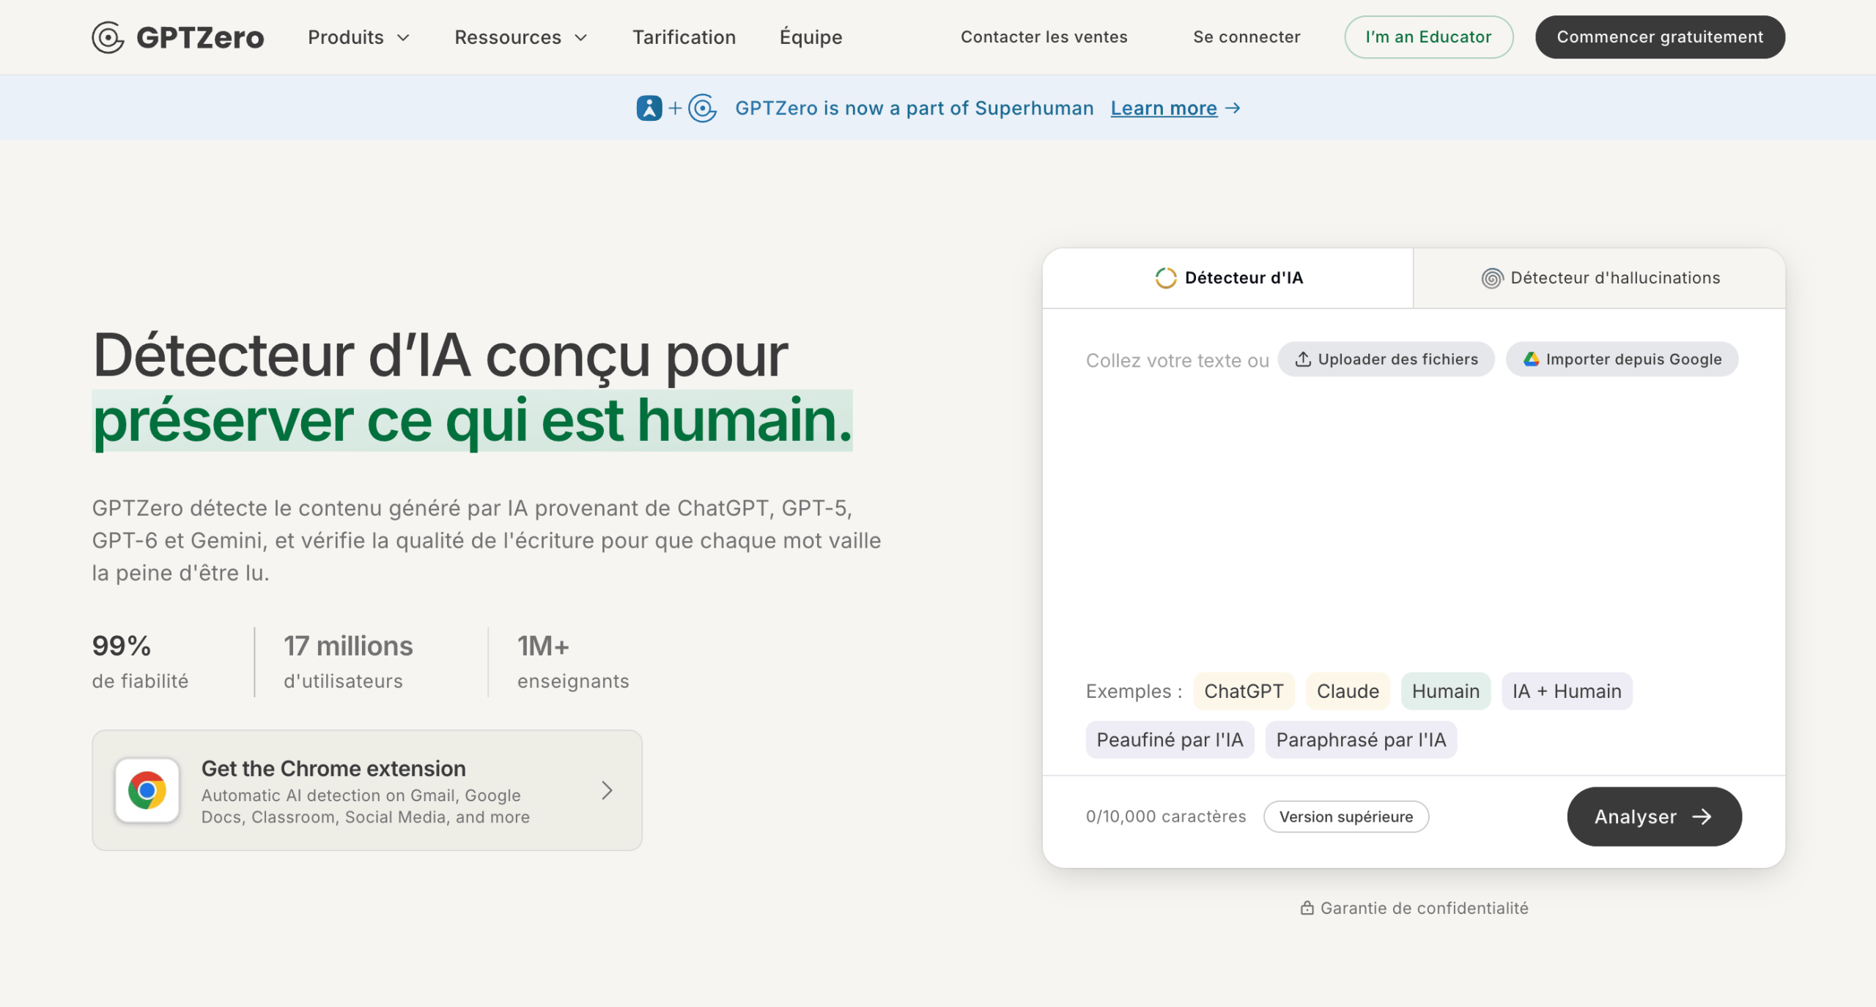Click the spiral icon beside Détecteur d'hallucinations
The image size is (1876, 1007).
pyautogui.click(x=1492, y=278)
